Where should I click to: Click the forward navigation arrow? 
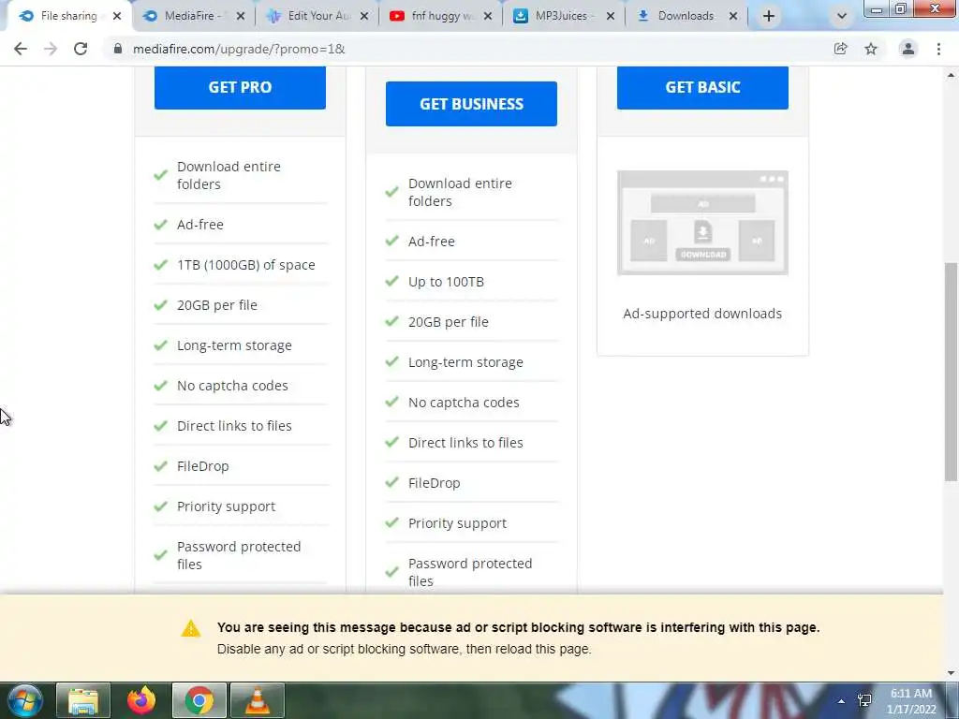(x=51, y=49)
